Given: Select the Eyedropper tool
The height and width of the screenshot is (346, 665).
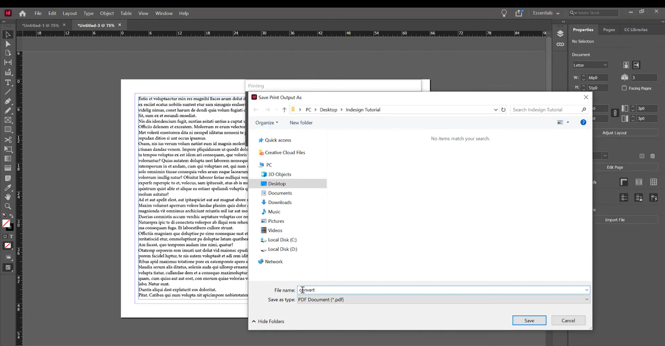Looking at the screenshot, I should coord(8,188).
